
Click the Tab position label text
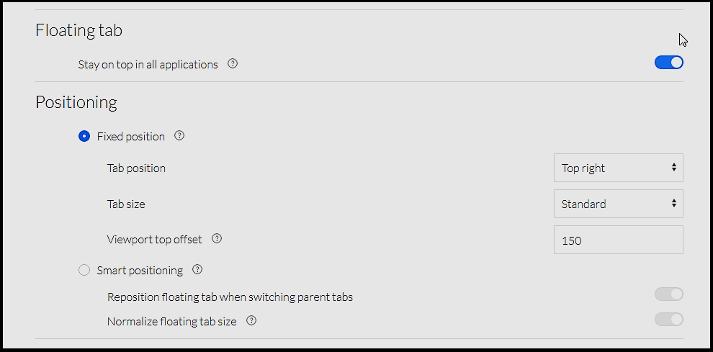click(136, 168)
